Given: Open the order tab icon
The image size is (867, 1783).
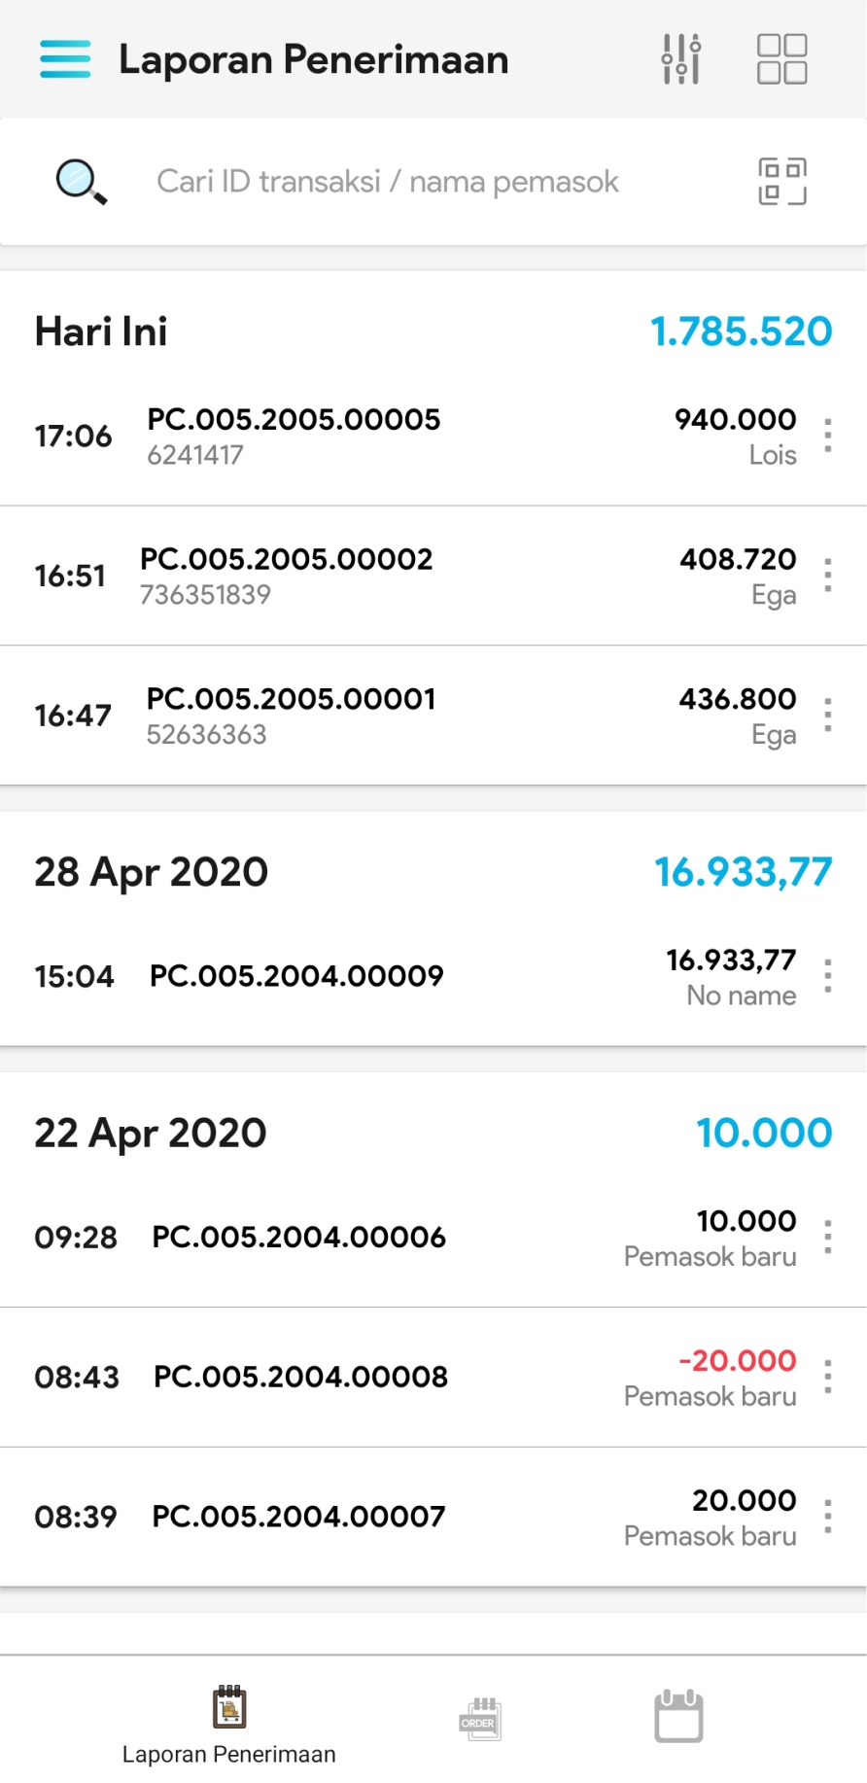Looking at the screenshot, I should point(480,1719).
